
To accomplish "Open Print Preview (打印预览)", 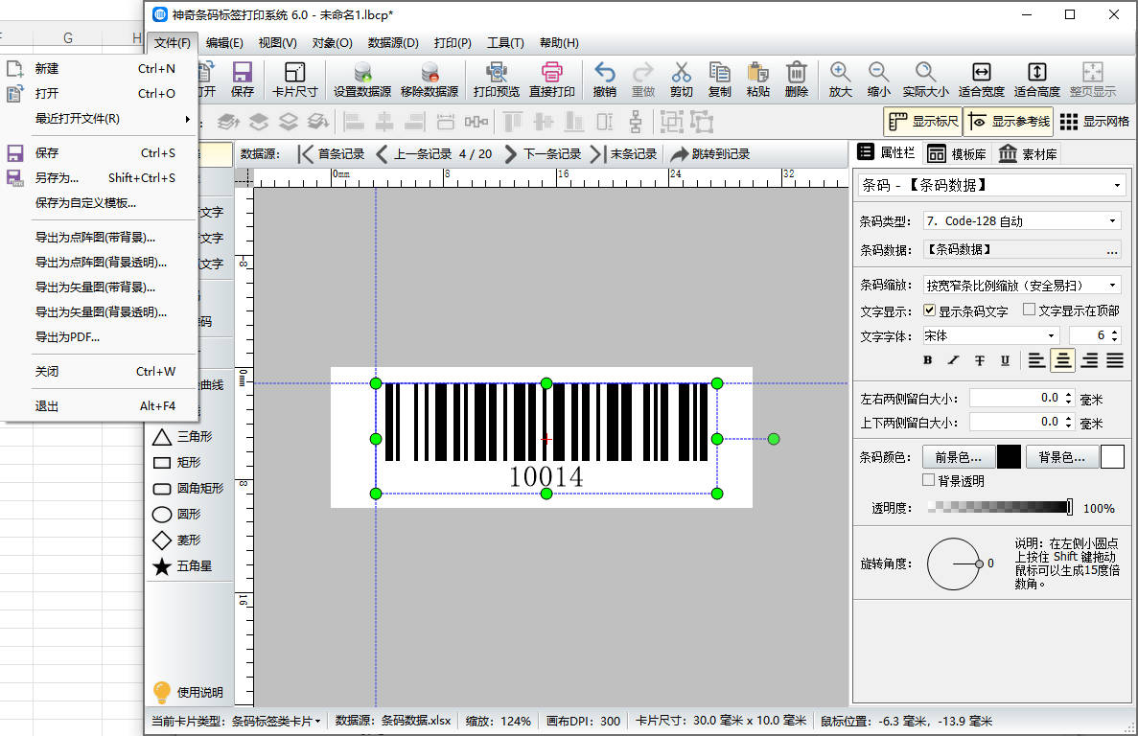I will point(497,79).
